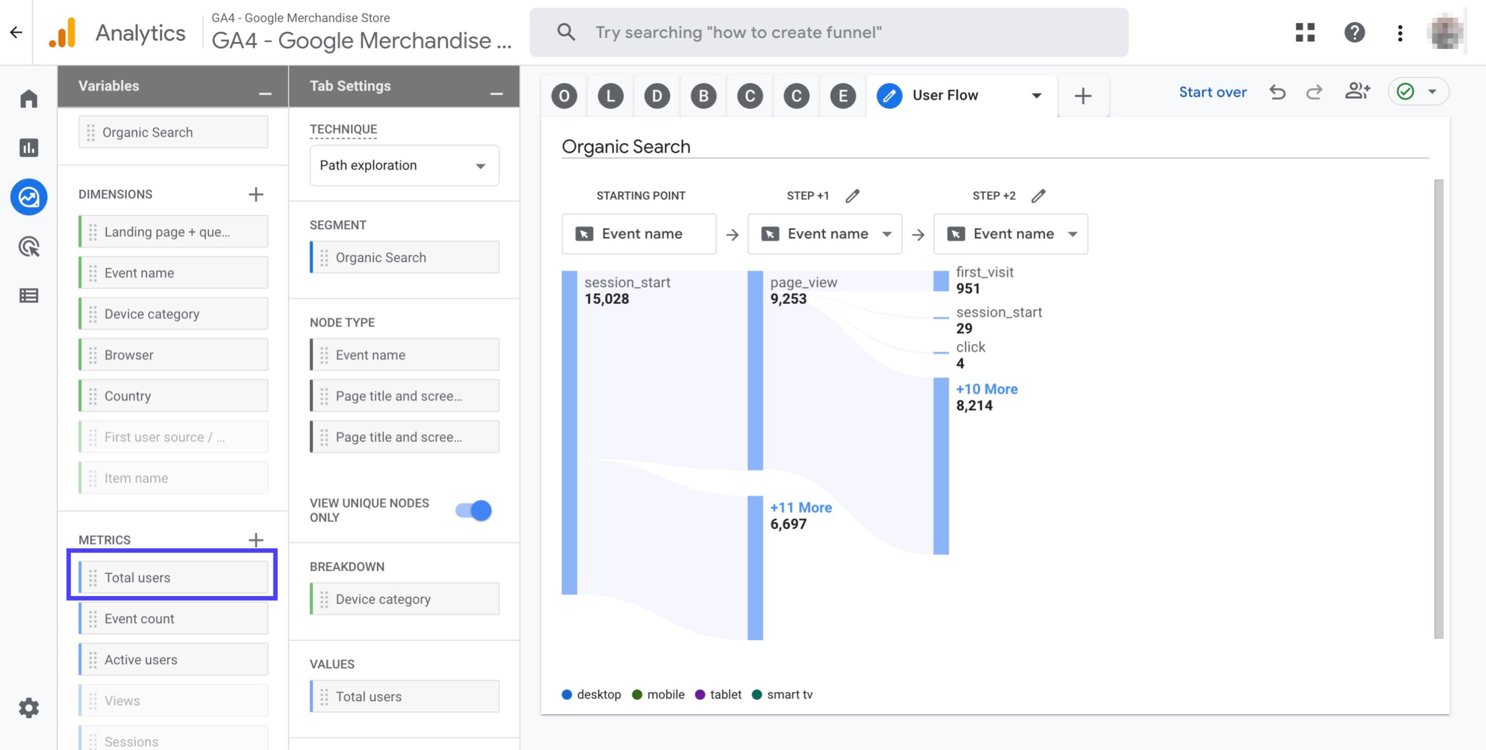The image size is (1486, 750).
Task: Click the session_start node label
Action: pyautogui.click(x=627, y=282)
